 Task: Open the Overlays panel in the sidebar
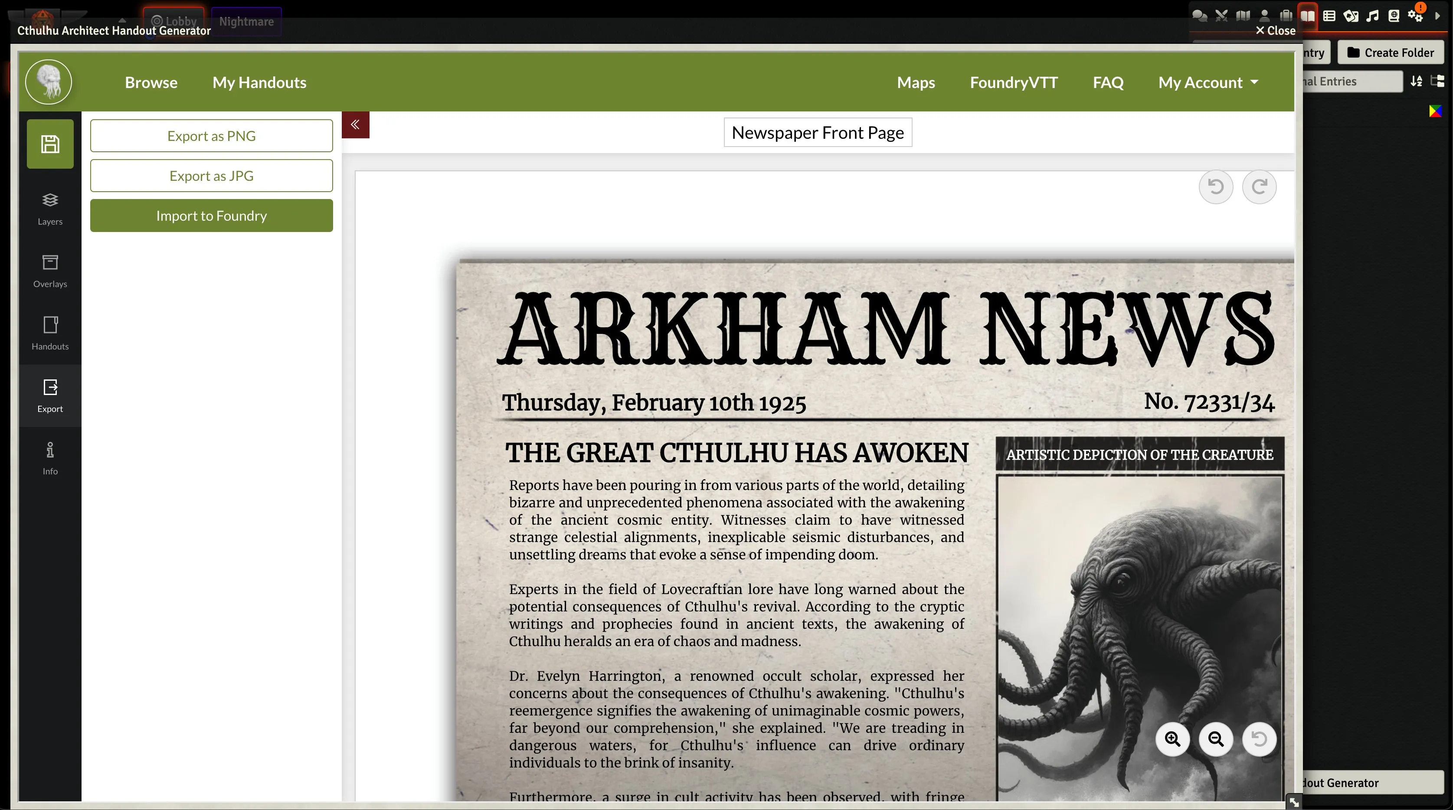50,271
